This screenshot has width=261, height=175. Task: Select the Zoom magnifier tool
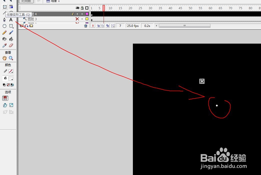pos(11,58)
